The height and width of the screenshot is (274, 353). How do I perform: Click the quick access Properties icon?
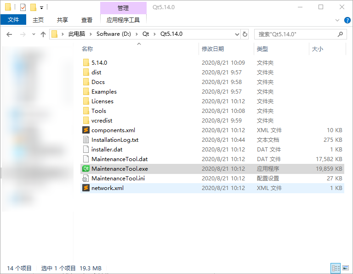pos(23,7)
